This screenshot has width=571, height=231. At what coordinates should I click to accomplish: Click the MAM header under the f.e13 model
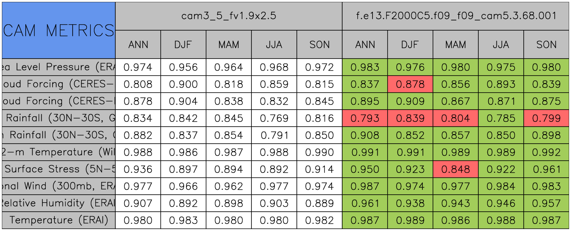click(456, 45)
